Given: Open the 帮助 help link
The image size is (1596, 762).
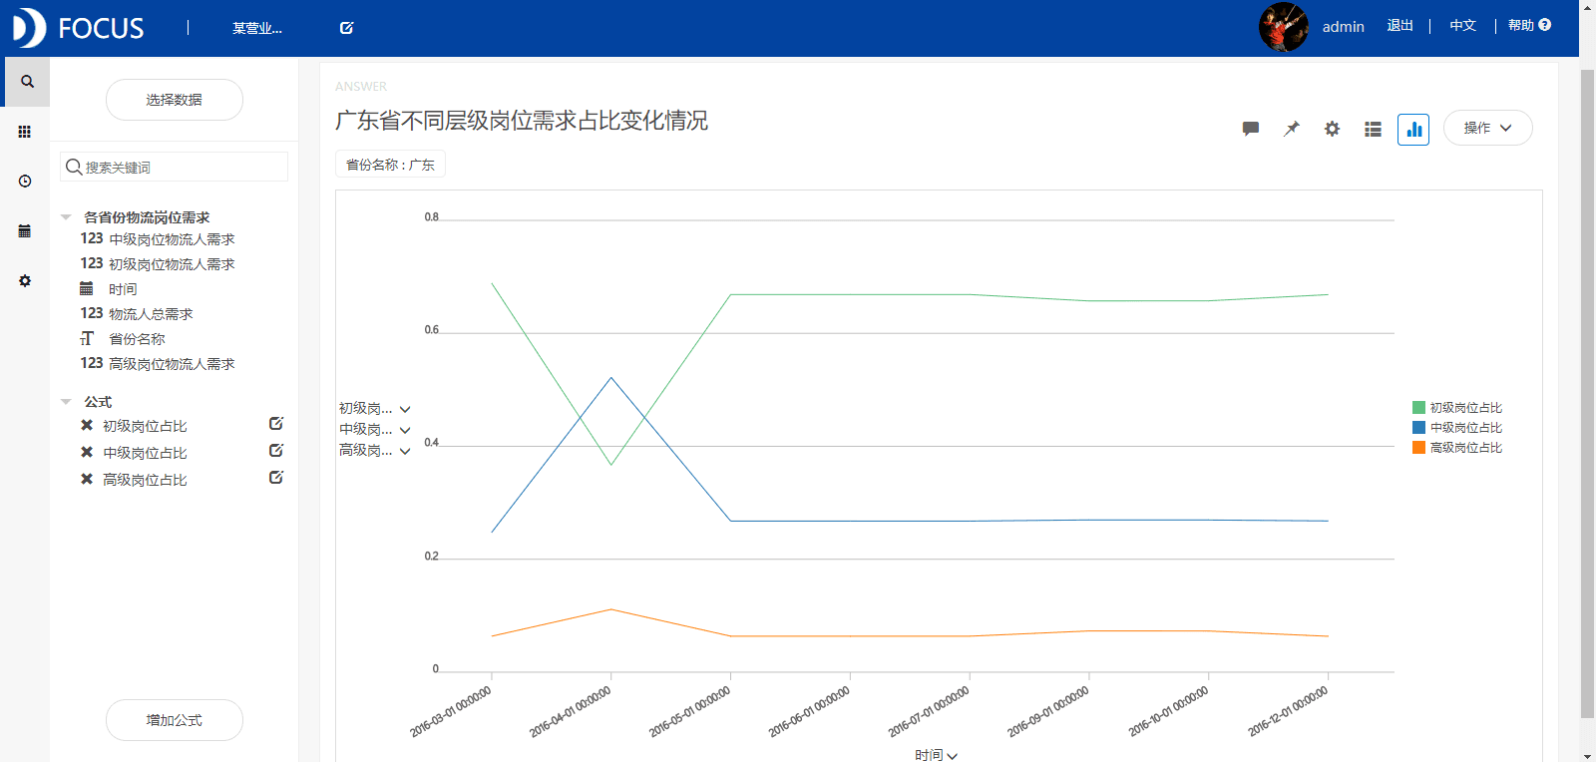Looking at the screenshot, I should pos(1521,26).
